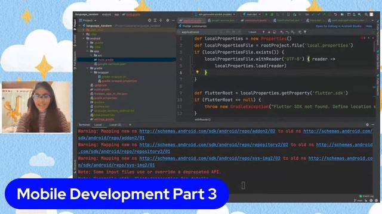Collapse the gradle folder arrow
Screen dimensions: 382x214
(x=88, y=68)
